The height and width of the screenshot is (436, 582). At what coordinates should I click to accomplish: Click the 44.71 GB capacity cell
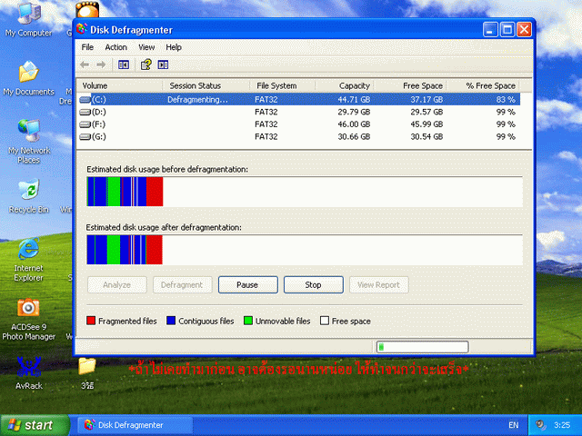point(354,99)
